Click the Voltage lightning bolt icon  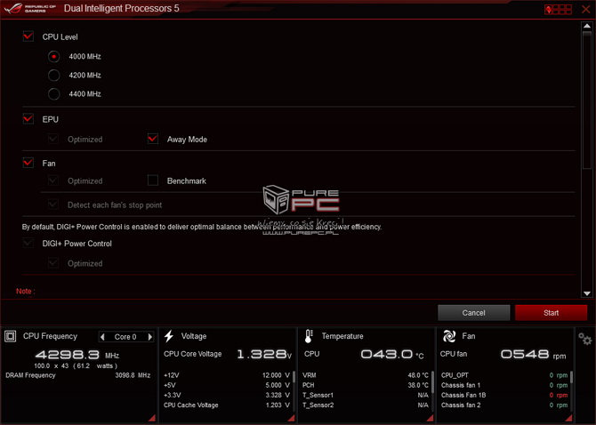click(x=169, y=336)
